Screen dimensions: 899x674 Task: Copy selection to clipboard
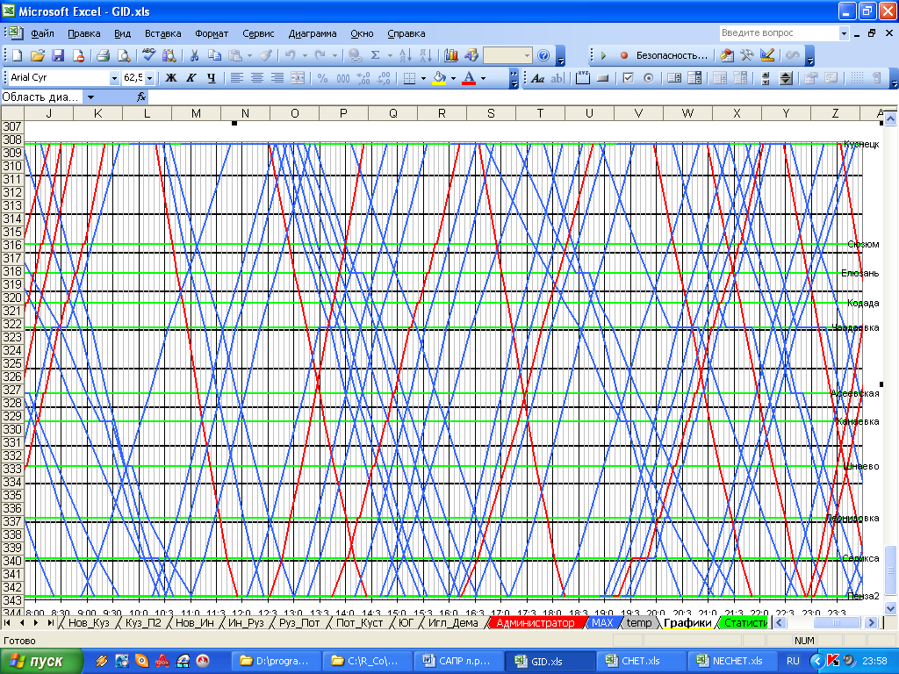[214, 55]
